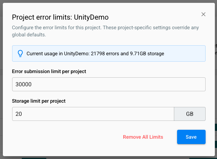Click empty dialog area left of Remove All Limits
The height and width of the screenshot is (159, 217).
[64, 137]
